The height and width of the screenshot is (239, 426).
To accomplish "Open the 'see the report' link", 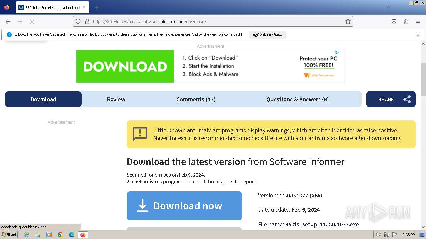I will click(240, 182).
